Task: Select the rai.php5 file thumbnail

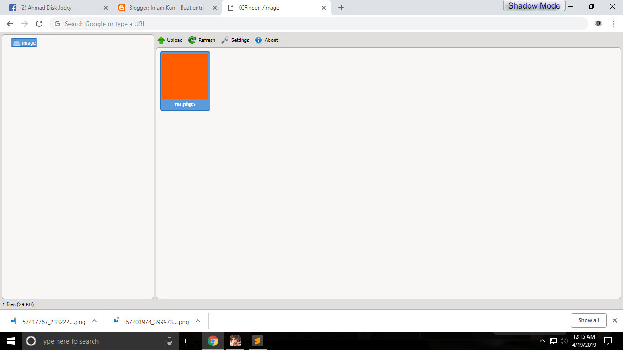Action: click(185, 76)
